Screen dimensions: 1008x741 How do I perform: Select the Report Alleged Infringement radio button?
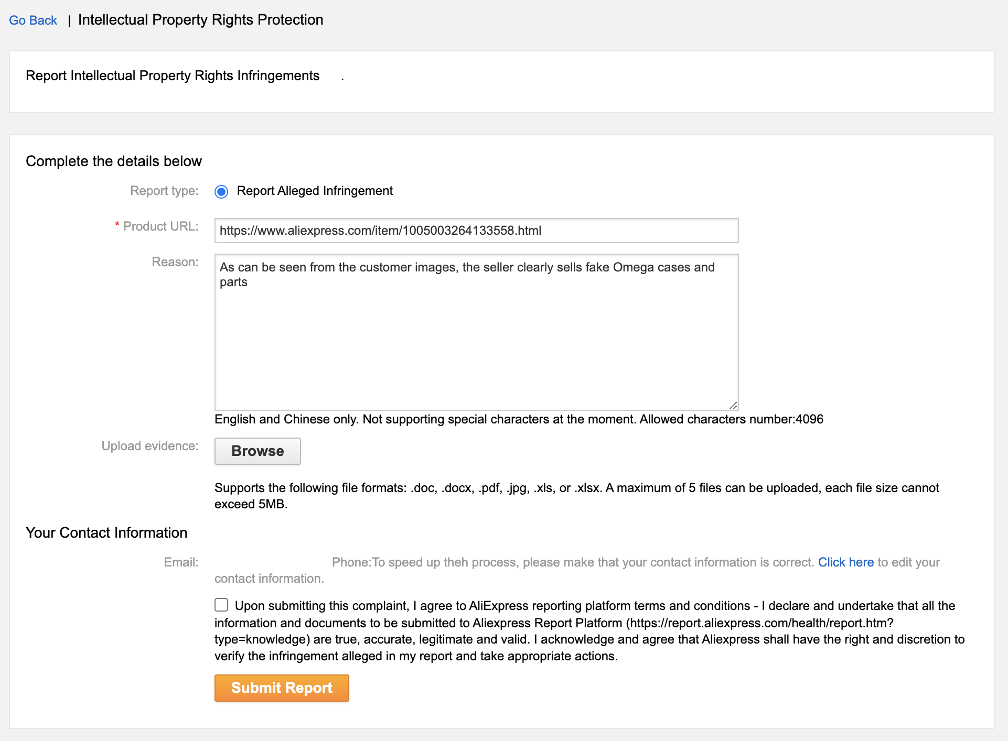221,192
